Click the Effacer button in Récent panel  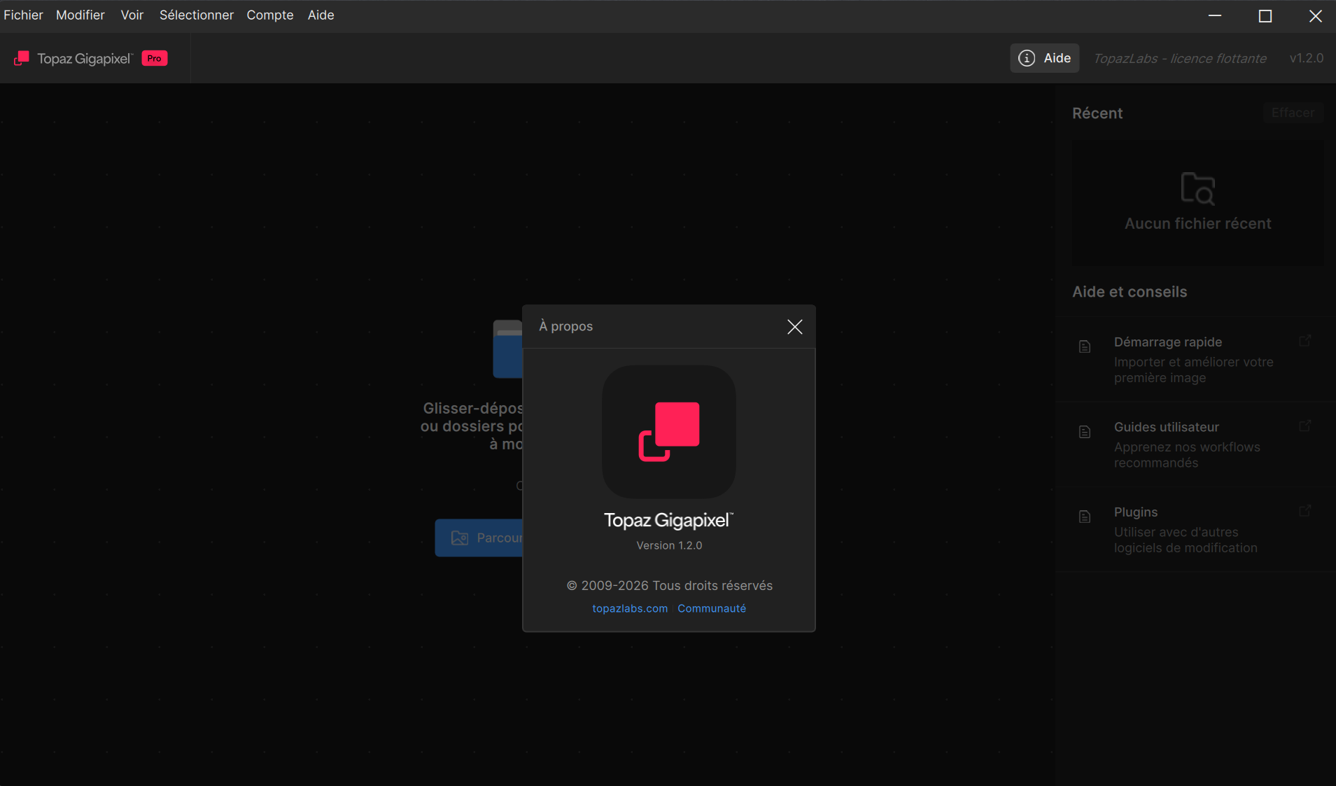[x=1293, y=113]
